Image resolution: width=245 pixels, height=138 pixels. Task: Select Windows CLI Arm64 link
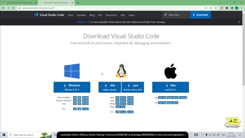point(85,109)
